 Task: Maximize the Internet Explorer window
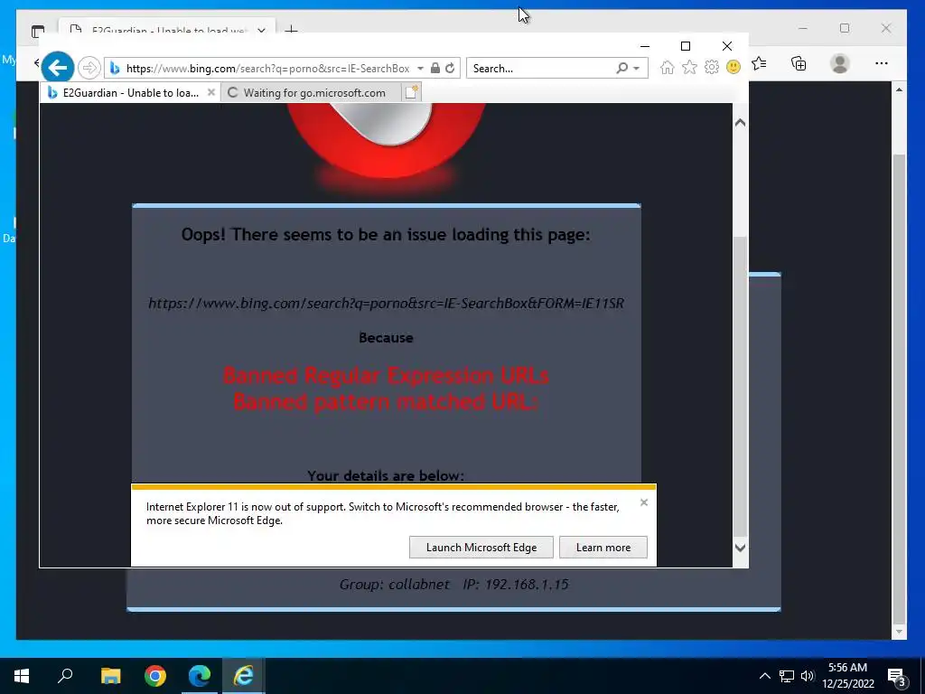686,46
